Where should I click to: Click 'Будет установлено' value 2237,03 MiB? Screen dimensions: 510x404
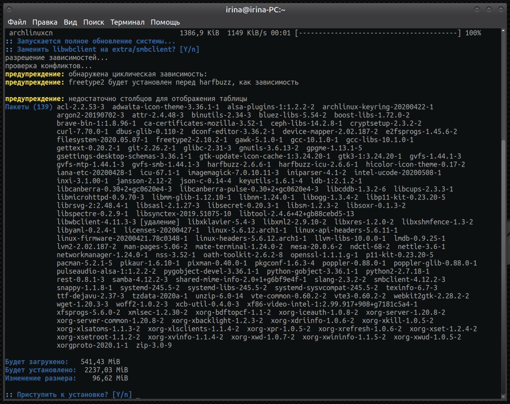point(106,370)
